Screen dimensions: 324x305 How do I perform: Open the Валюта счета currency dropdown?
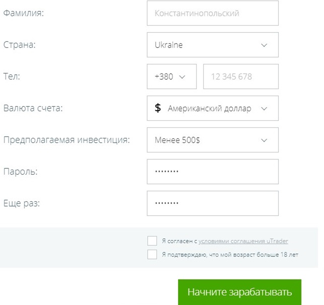[213, 108]
